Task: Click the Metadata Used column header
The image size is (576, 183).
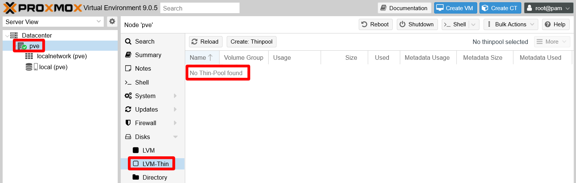Action: [x=542, y=57]
